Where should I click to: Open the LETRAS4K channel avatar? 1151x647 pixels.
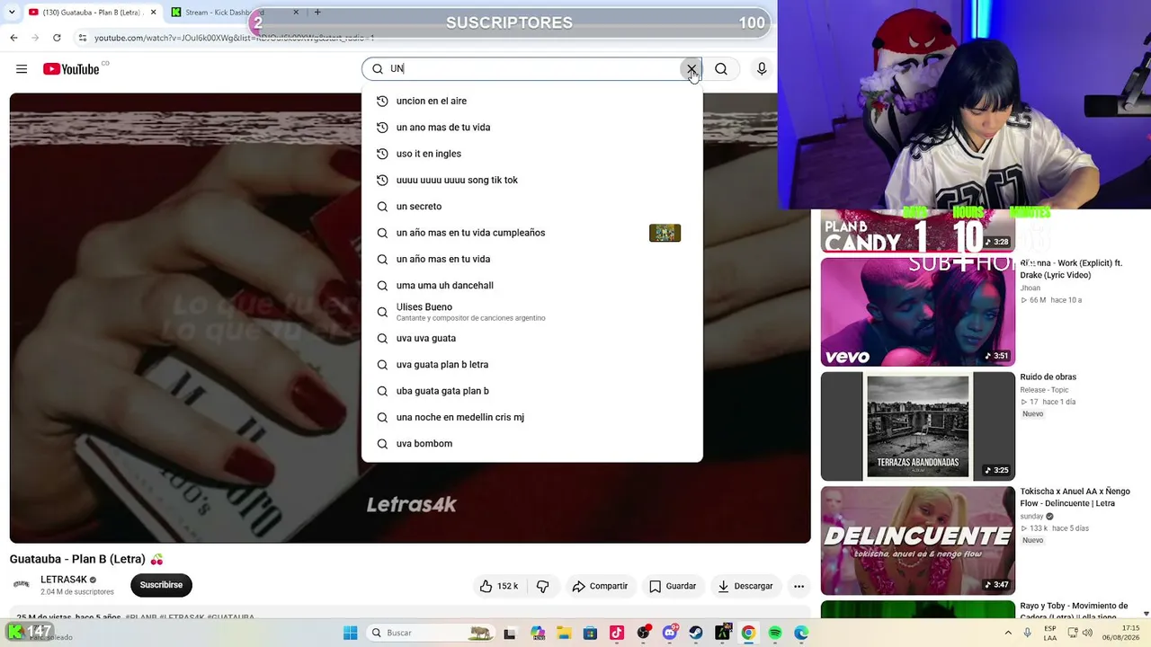22,585
